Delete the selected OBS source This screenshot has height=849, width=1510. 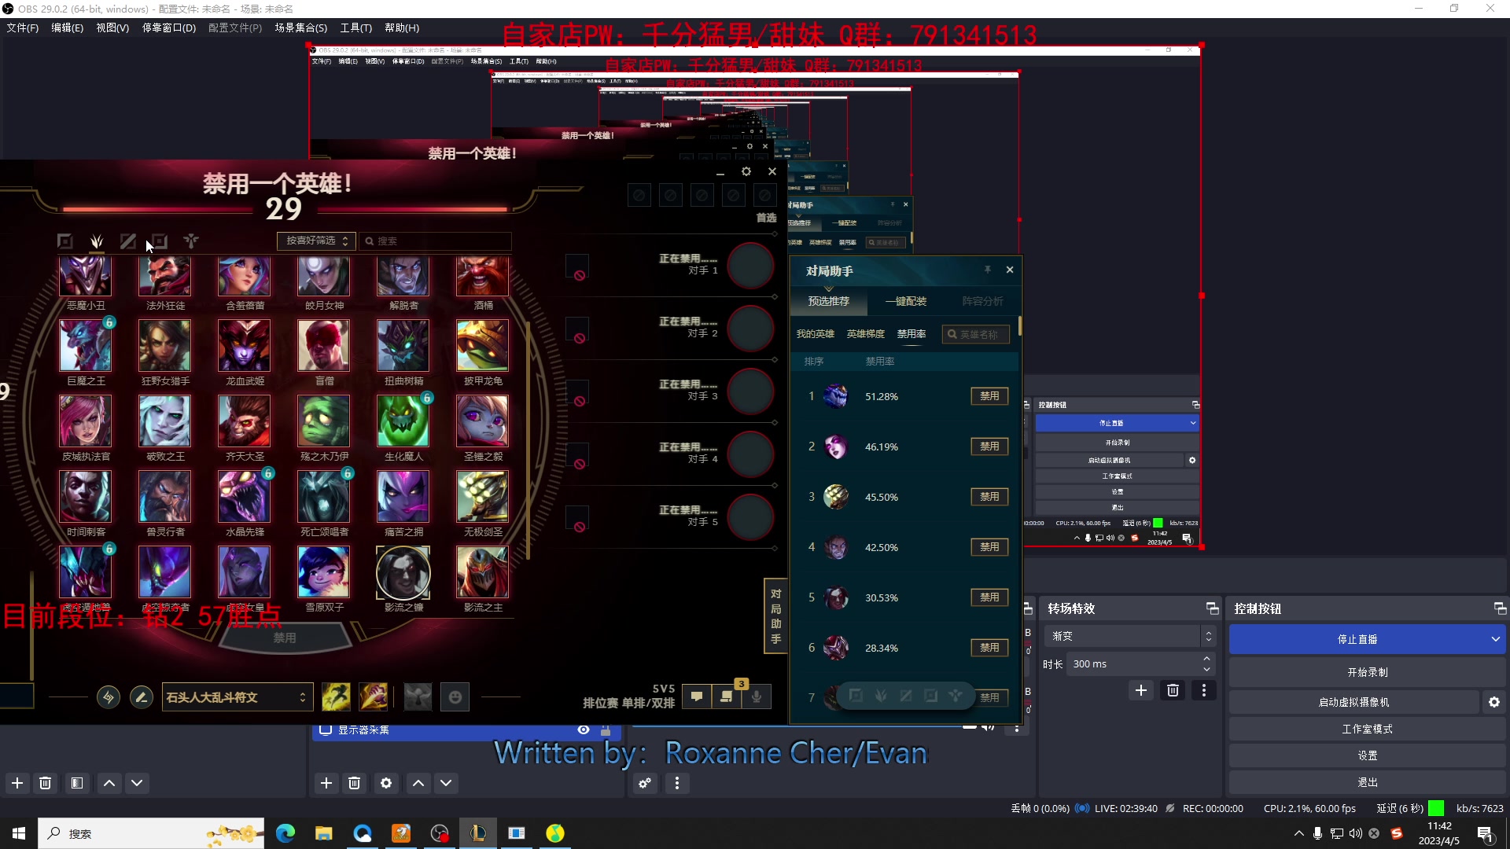(x=355, y=783)
